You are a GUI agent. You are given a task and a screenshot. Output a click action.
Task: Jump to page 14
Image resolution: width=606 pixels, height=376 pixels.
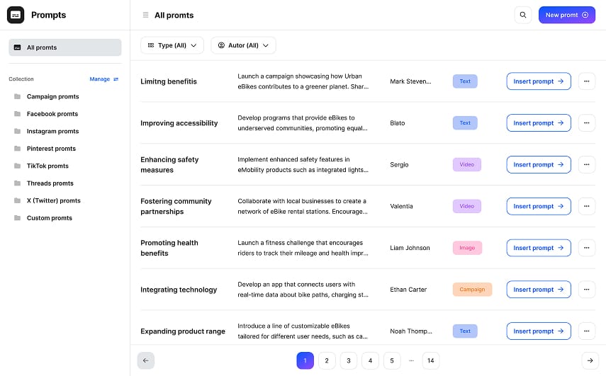coord(430,360)
